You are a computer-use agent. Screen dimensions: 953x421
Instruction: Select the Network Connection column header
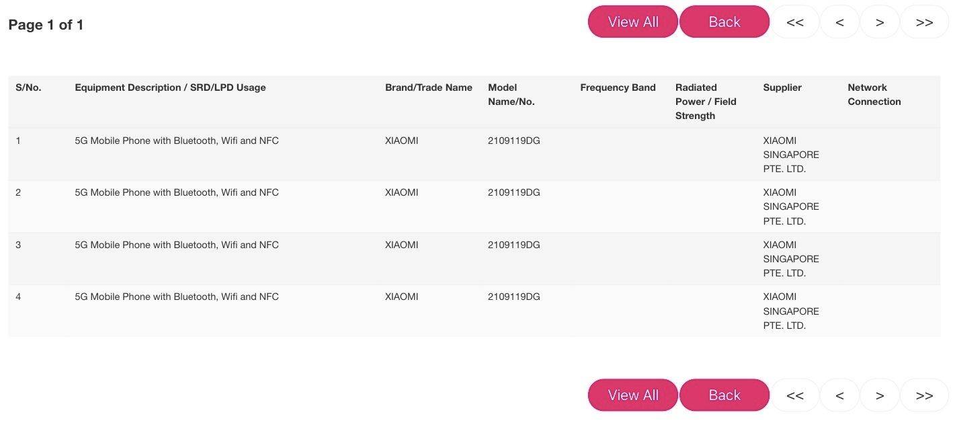pyautogui.click(x=874, y=95)
